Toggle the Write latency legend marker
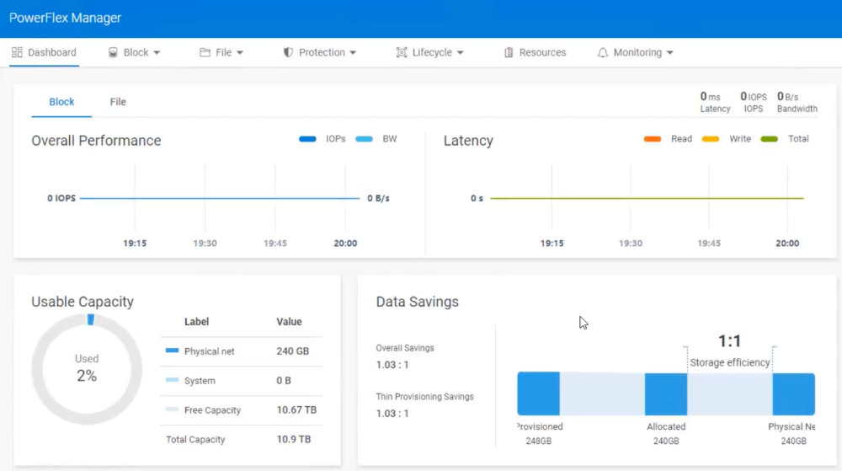 pos(711,139)
